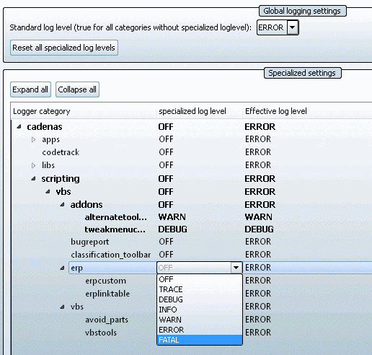Viewport: 372px width, 355px height.
Task: Click the apps logger category label
Action: tap(50, 140)
